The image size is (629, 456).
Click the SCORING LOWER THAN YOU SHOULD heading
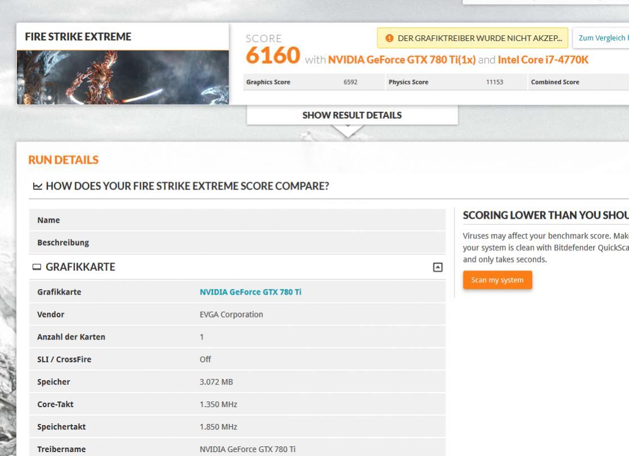[546, 215]
